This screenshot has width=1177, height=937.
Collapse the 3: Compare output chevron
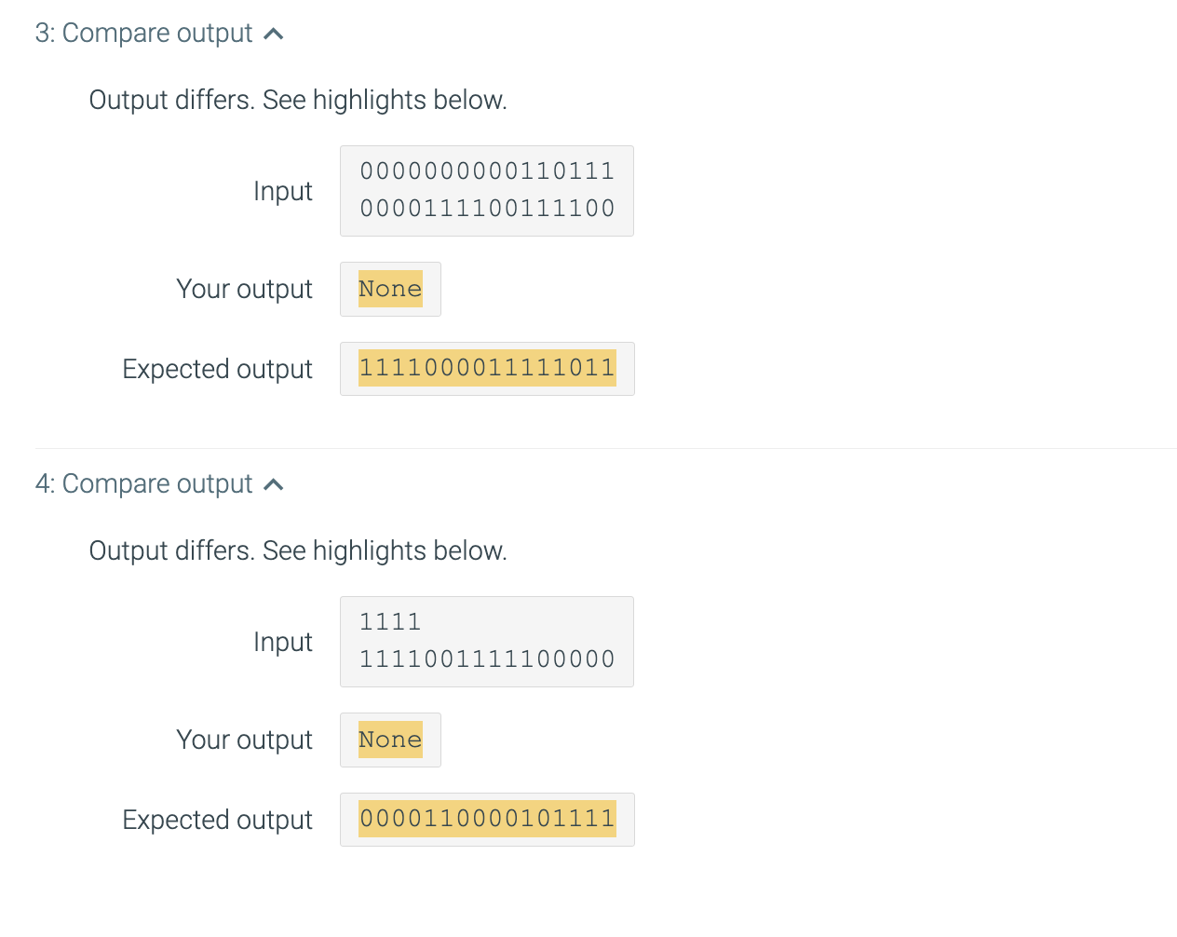[274, 34]
